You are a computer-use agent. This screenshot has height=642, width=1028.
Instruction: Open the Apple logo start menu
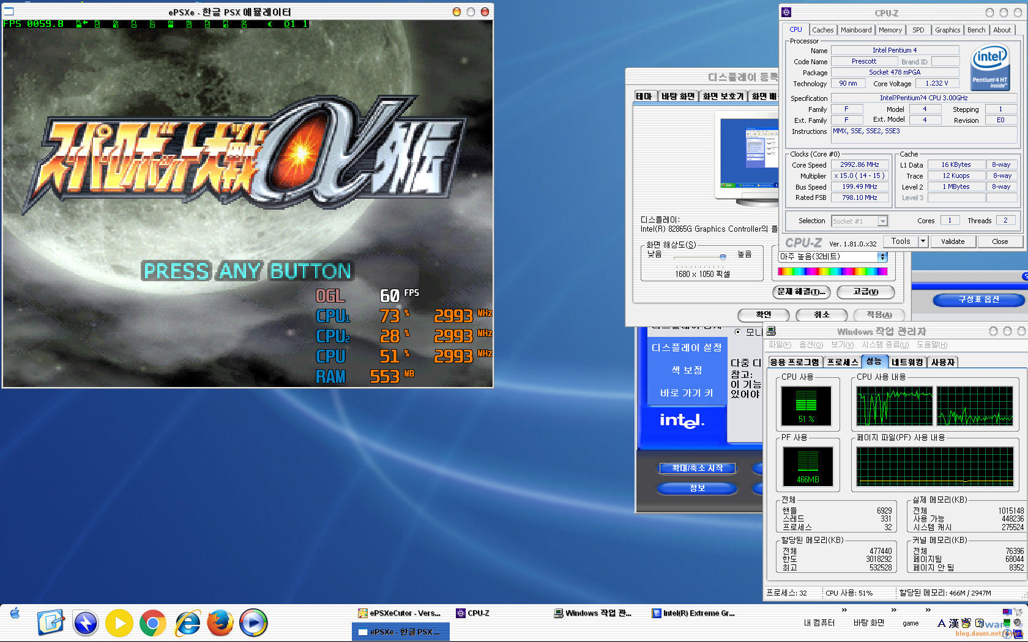pos(15,613)
